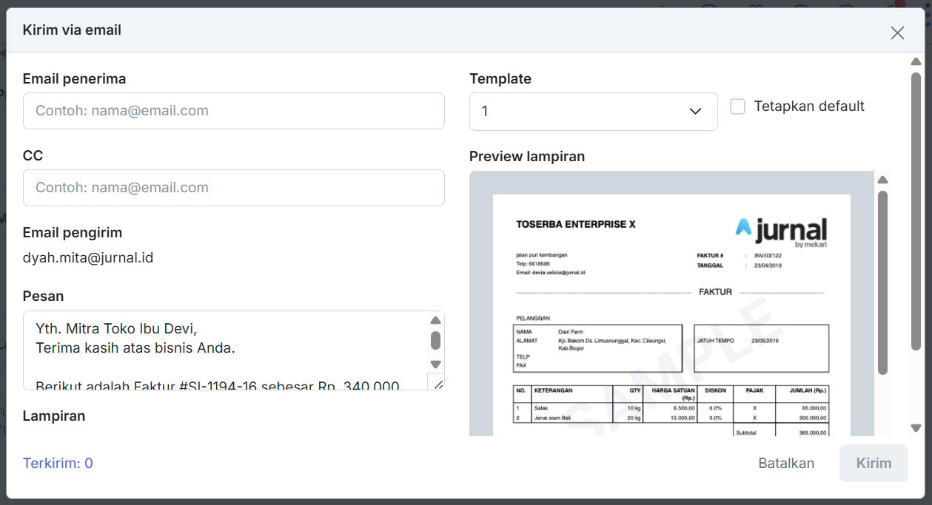The width and height of the screenshot is (932, 505).
Task: Click the dialog's main vertical scrollbar
Action: tap(916, 211)
